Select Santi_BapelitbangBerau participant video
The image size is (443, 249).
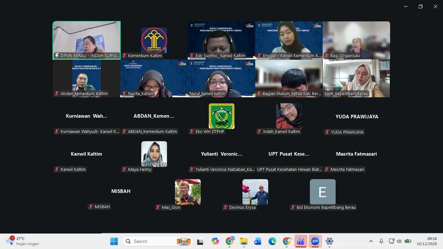pos(356,78)
